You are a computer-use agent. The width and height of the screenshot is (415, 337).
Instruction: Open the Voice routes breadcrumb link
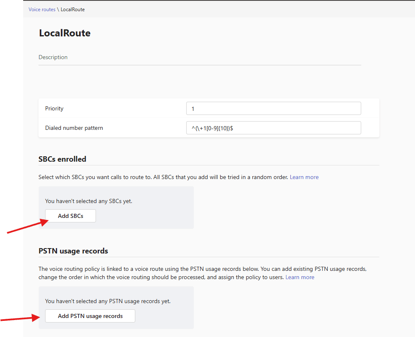pos(42,10)
